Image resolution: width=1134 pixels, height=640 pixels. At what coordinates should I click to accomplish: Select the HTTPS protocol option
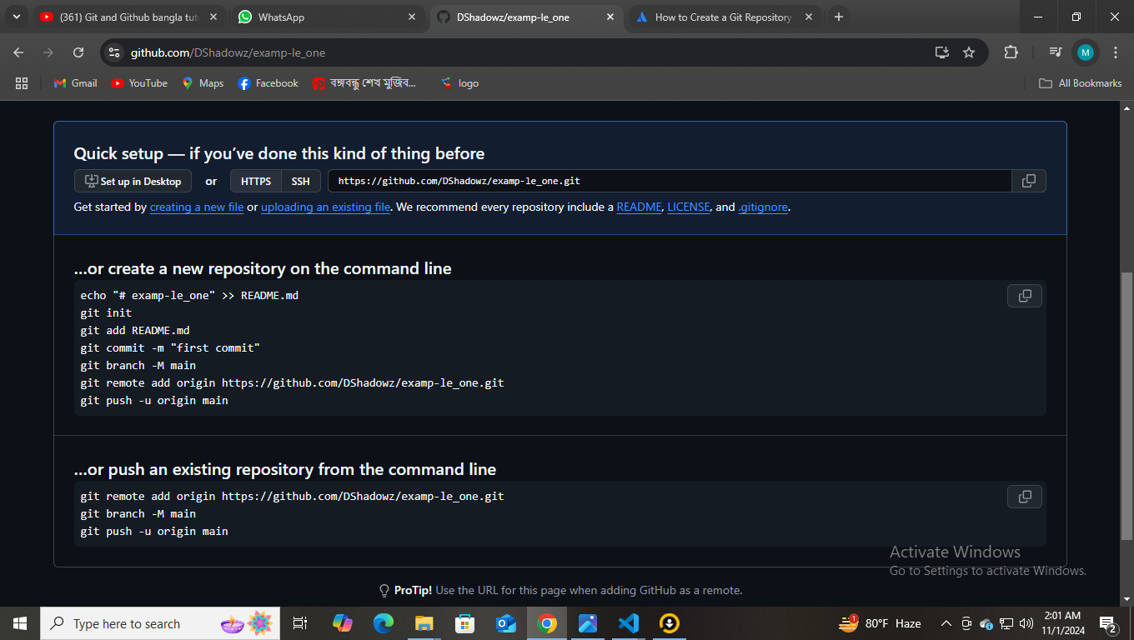coord(256,182)
